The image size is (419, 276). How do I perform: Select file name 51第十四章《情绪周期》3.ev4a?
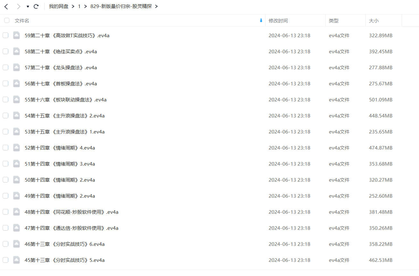tap(60, 164)
